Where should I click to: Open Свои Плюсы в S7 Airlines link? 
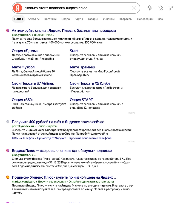pos(33,83)
